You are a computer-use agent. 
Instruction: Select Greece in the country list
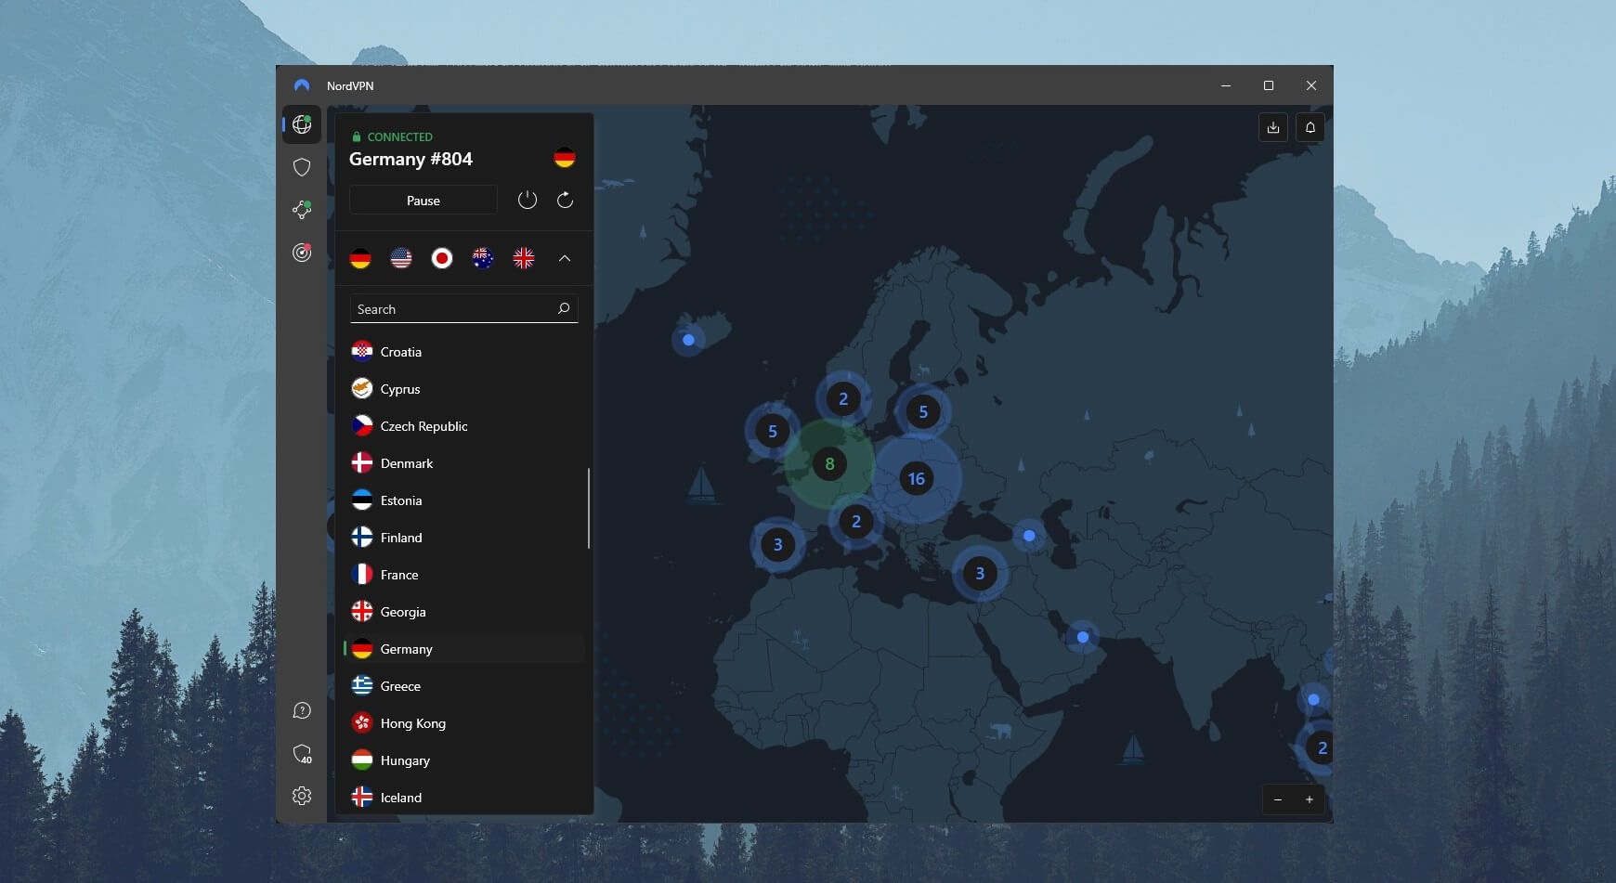463,686
